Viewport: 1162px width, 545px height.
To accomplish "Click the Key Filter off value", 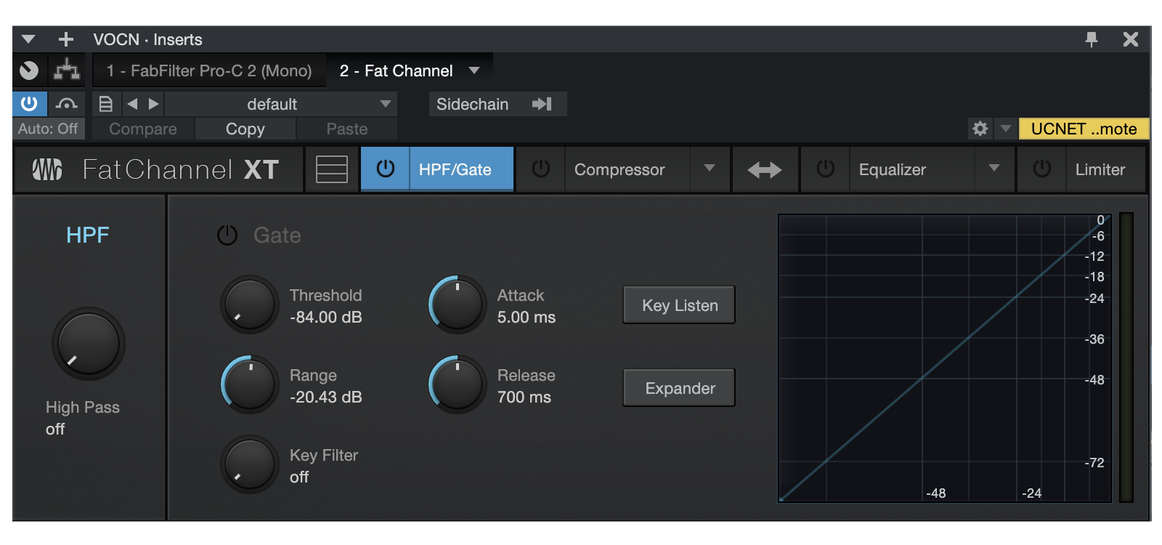I will click(x=299, y=477).
